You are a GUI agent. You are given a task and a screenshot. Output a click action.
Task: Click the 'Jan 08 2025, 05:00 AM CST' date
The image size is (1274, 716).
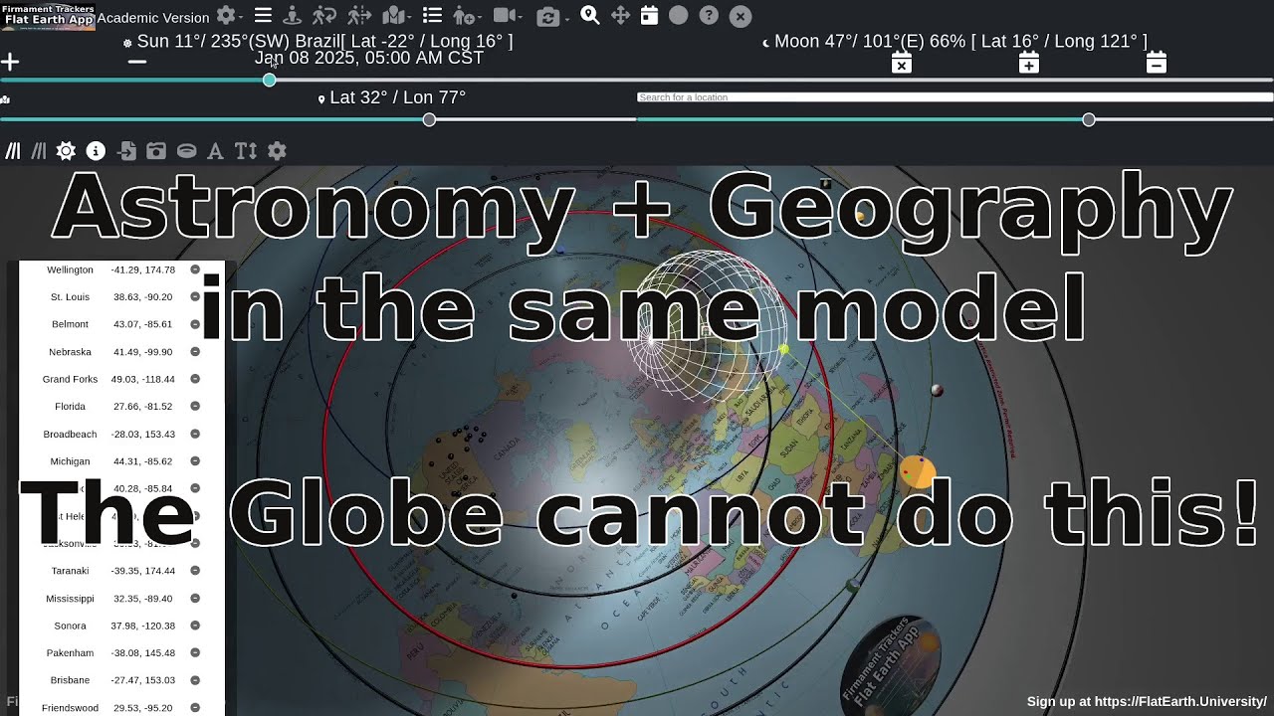[369, 58]
